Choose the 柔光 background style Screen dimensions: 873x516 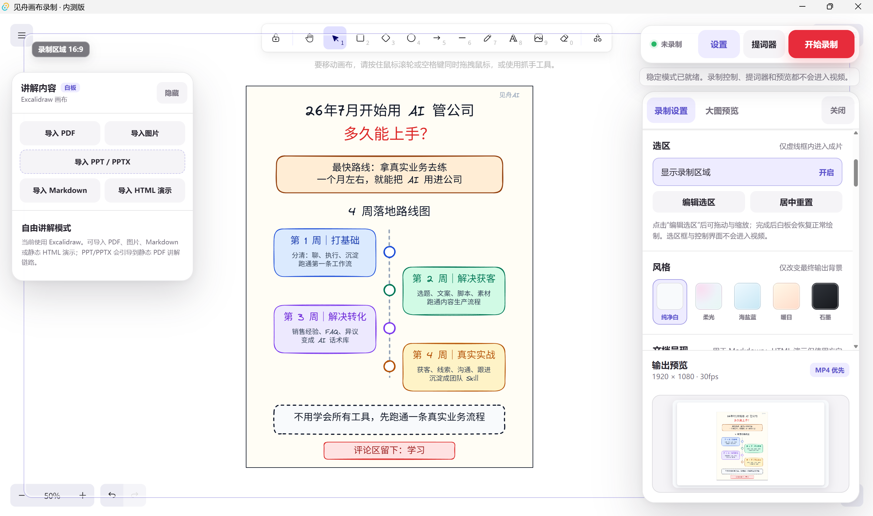[x=708, y=302]
